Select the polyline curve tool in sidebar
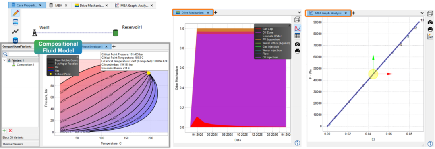The width and height of the screenshot is (435, 149). (x=15, y=32)
